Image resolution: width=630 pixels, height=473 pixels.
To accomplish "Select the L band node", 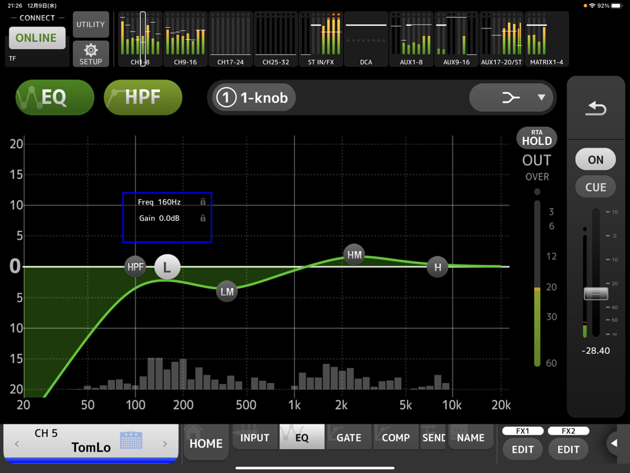I will [167, 267].
